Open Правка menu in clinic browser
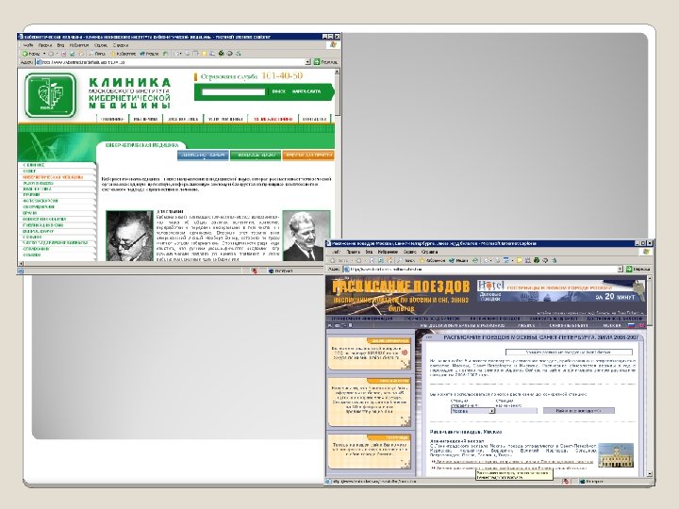The height and width of the screenshot is (509, 679). [45, 45]
